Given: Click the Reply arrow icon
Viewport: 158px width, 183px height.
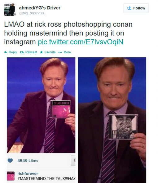Looking at the screenshot, I should pos(6,52).
